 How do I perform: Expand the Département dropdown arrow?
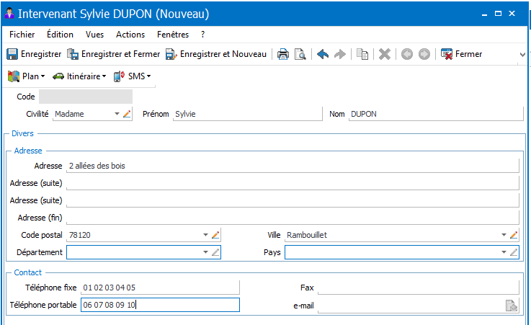205,252
